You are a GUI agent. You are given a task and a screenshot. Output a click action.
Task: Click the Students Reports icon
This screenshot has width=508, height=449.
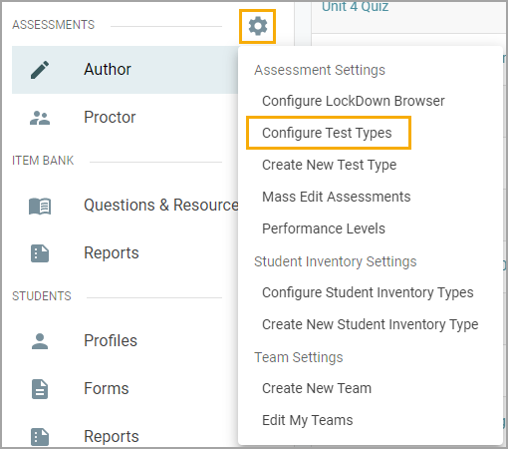pos(40,437)
